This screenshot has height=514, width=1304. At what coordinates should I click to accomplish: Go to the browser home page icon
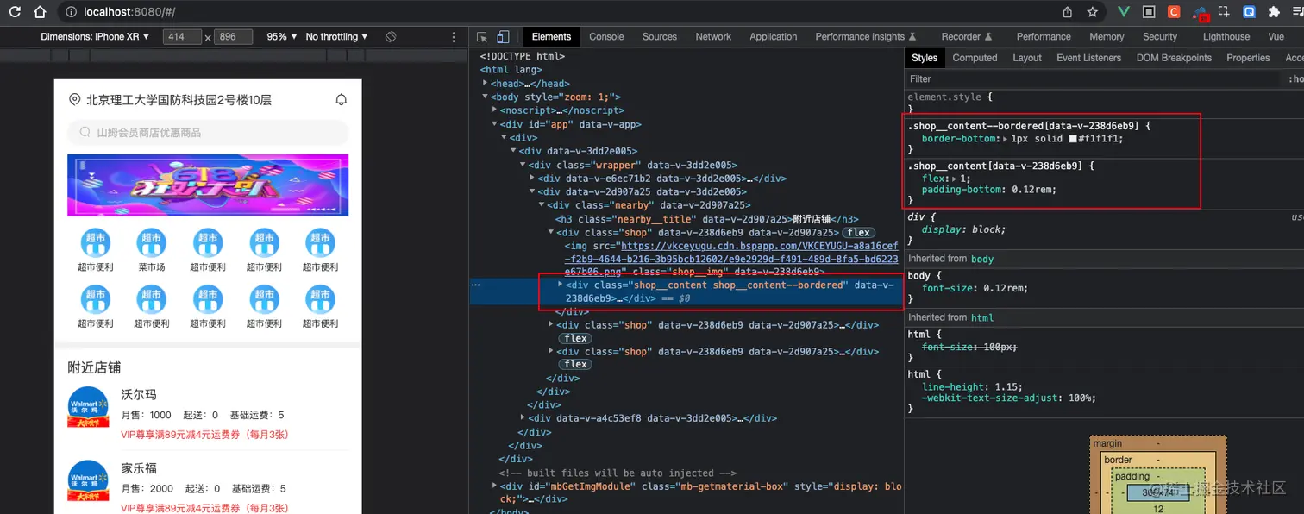40,12
